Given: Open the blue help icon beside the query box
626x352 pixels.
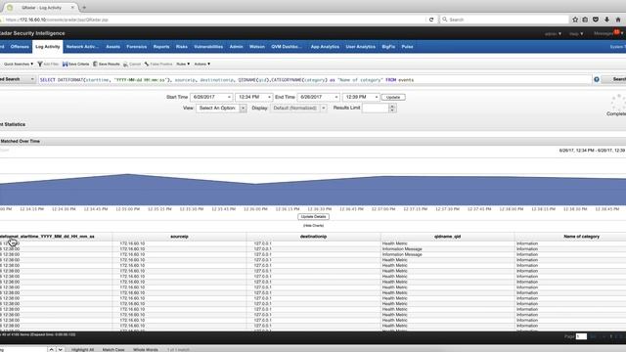Looking at the screenshot, I should click(x=597, y=79).
